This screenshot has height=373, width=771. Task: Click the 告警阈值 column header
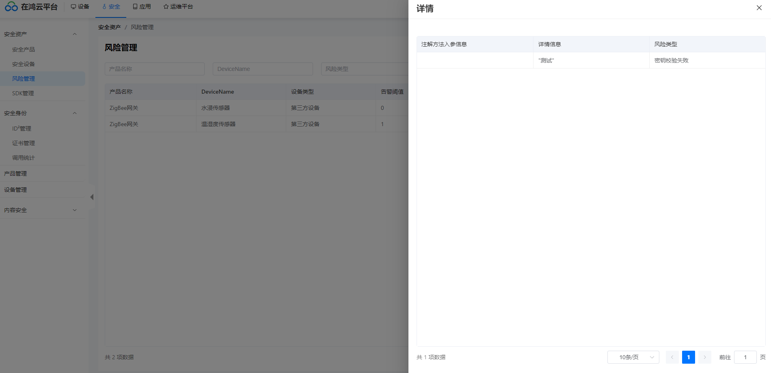coord(392,92)
